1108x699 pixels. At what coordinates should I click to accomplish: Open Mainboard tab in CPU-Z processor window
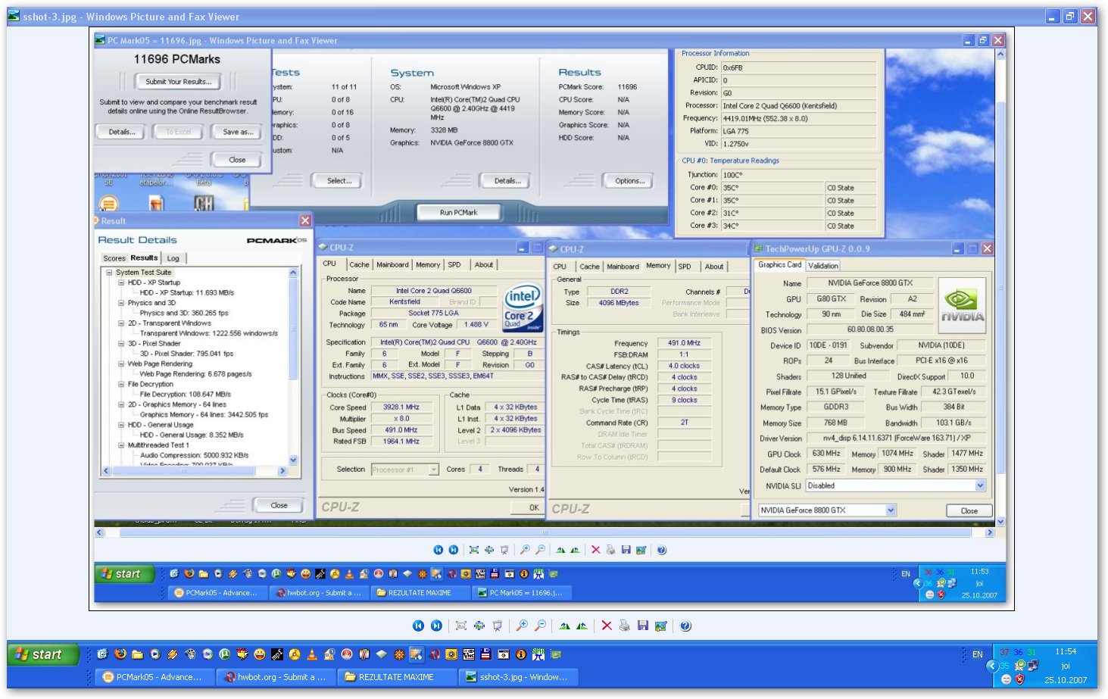click(x=392, y=265)
